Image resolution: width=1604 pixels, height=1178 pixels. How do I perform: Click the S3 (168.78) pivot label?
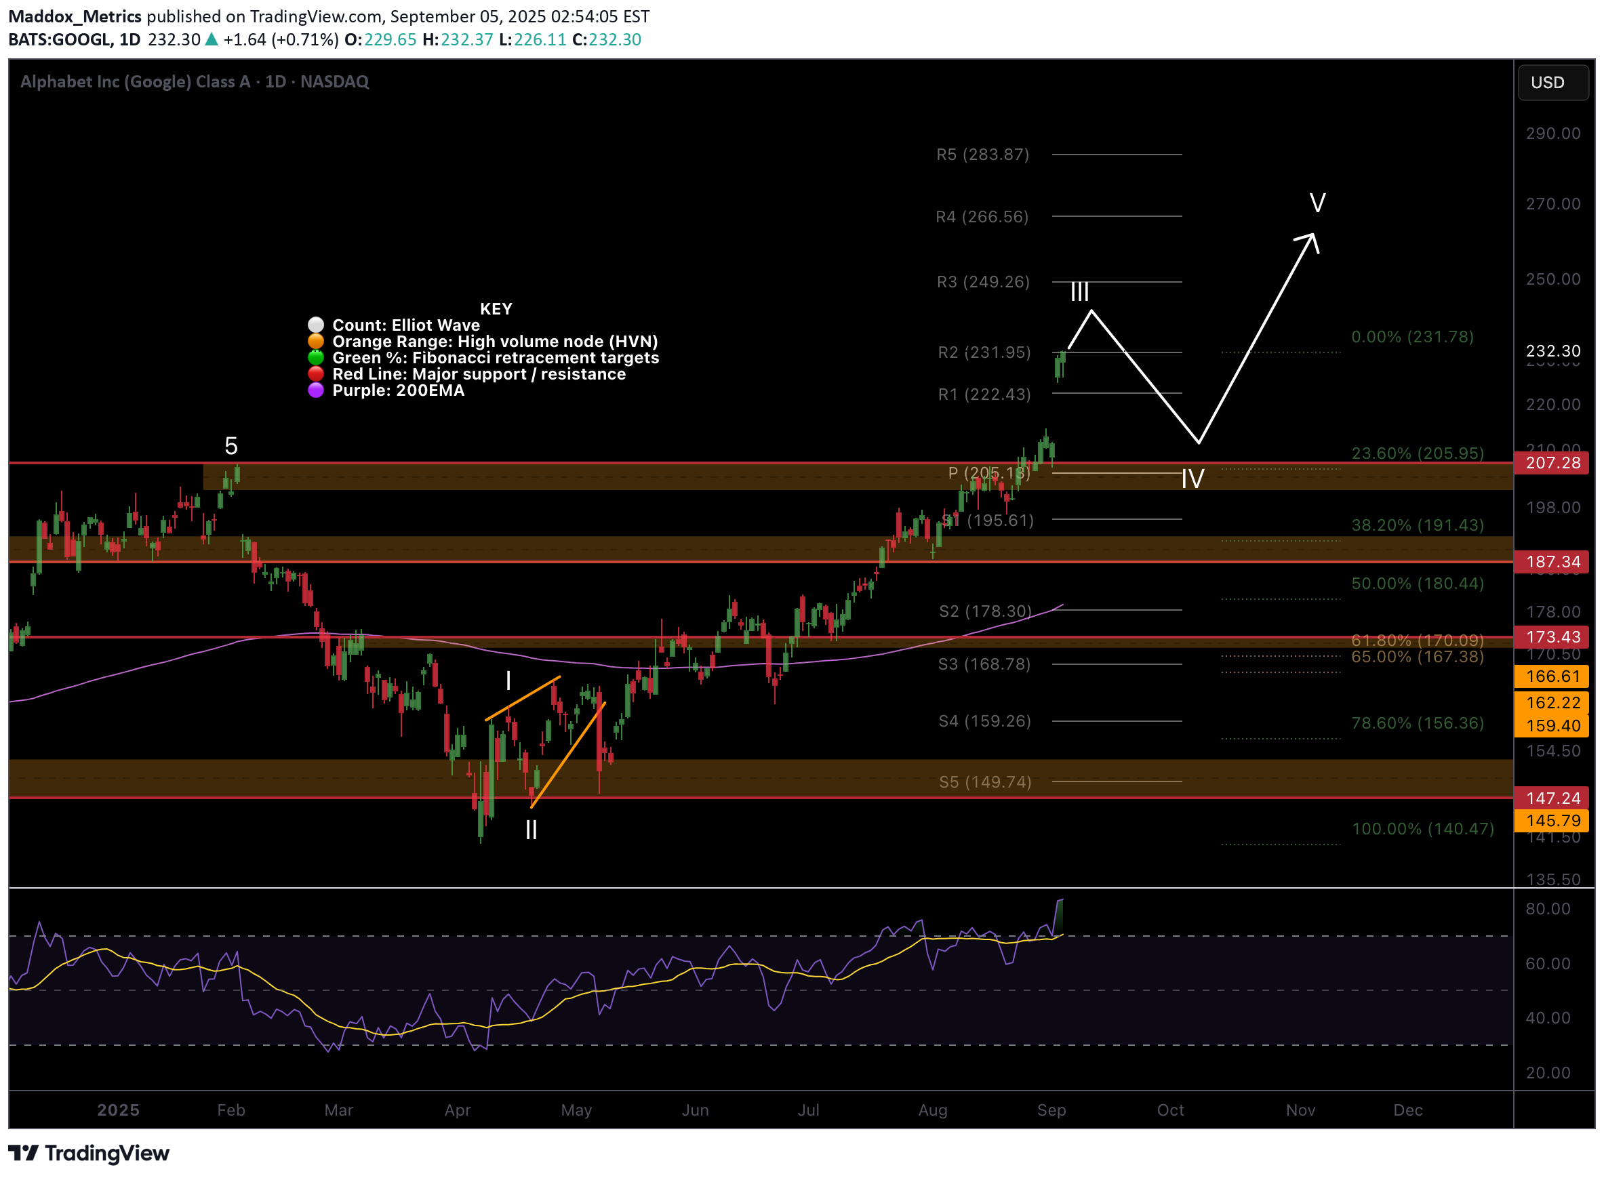click(984, 664)
